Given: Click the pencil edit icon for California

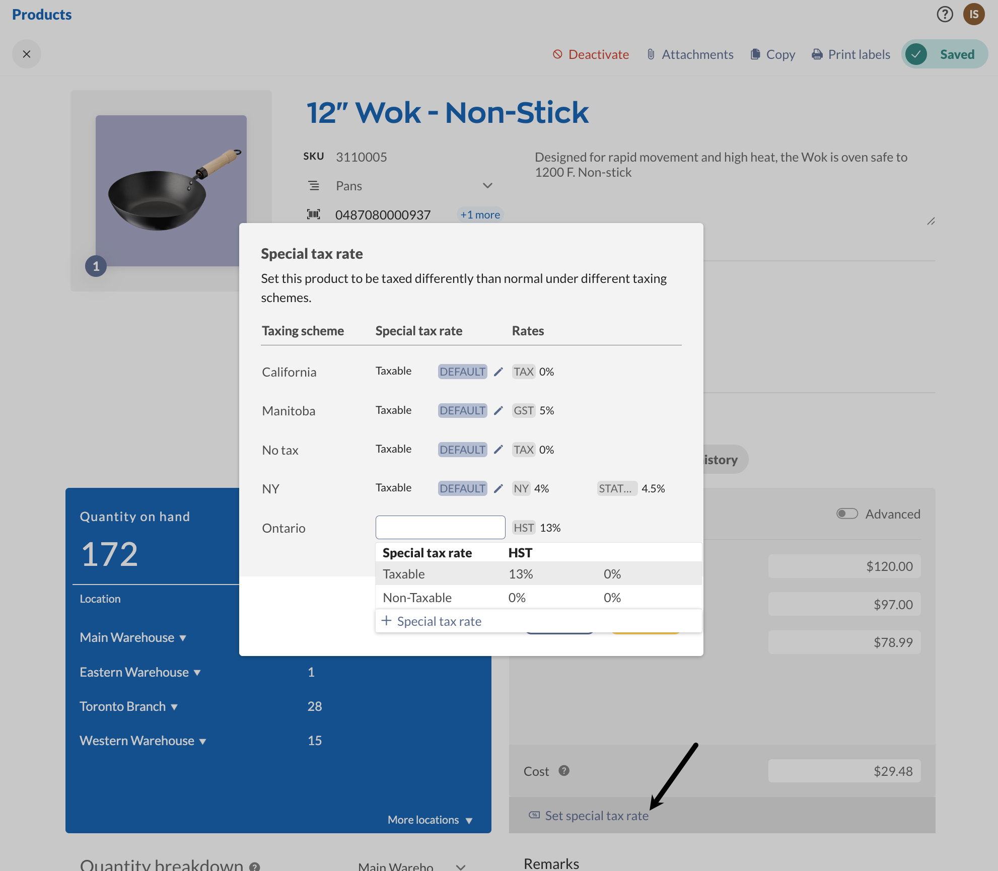Looking at the screenshot, I should (498, 372).
